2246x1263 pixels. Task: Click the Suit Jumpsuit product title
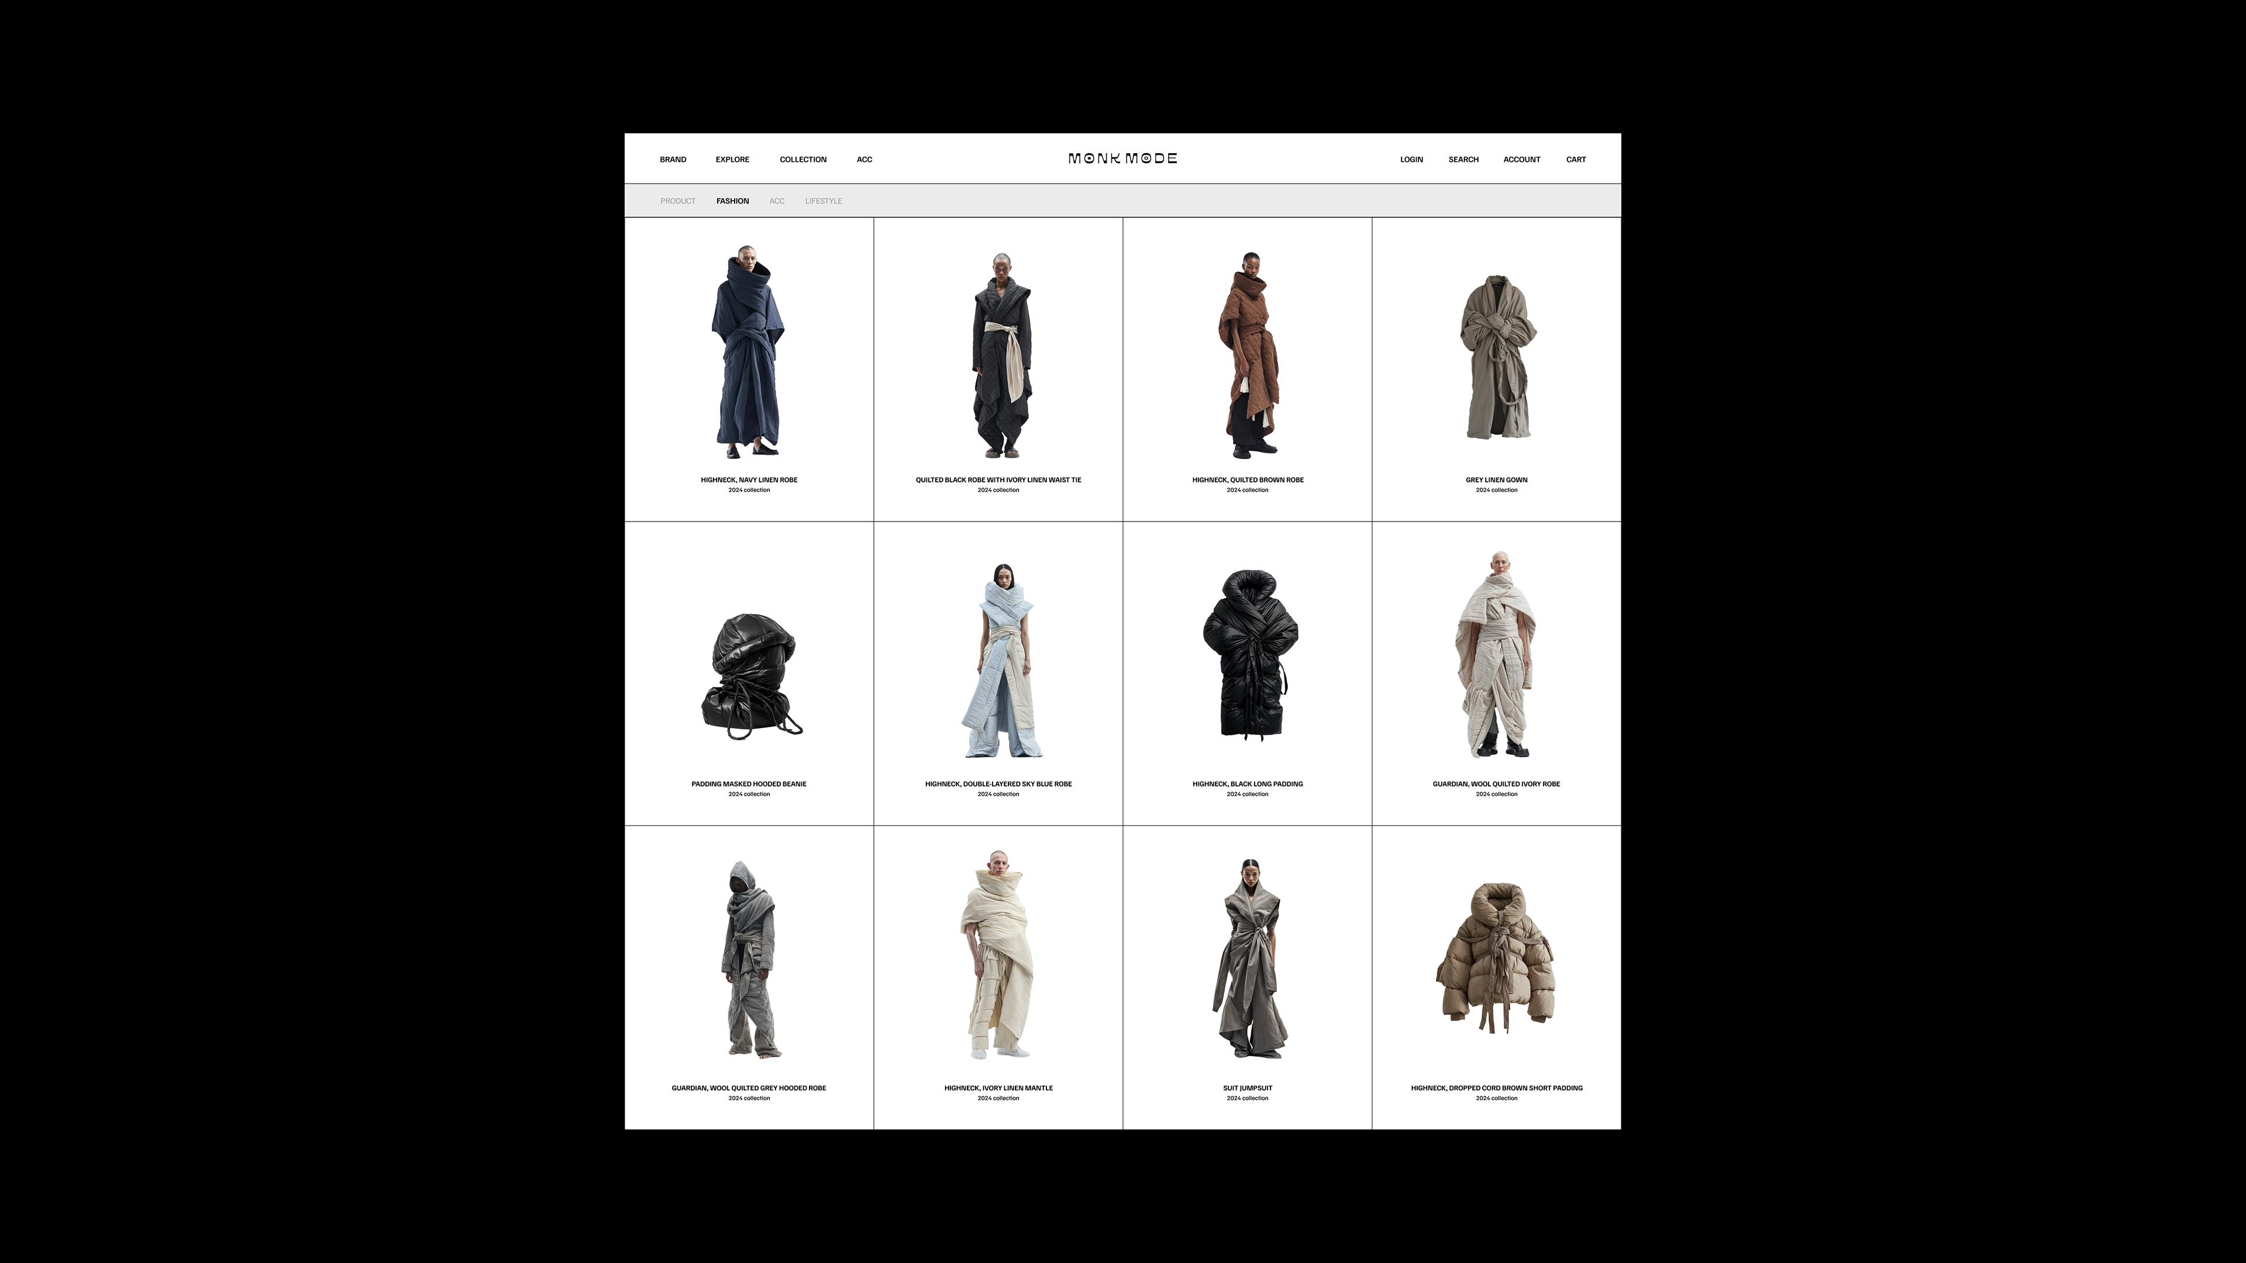tap(1247, 1088)
